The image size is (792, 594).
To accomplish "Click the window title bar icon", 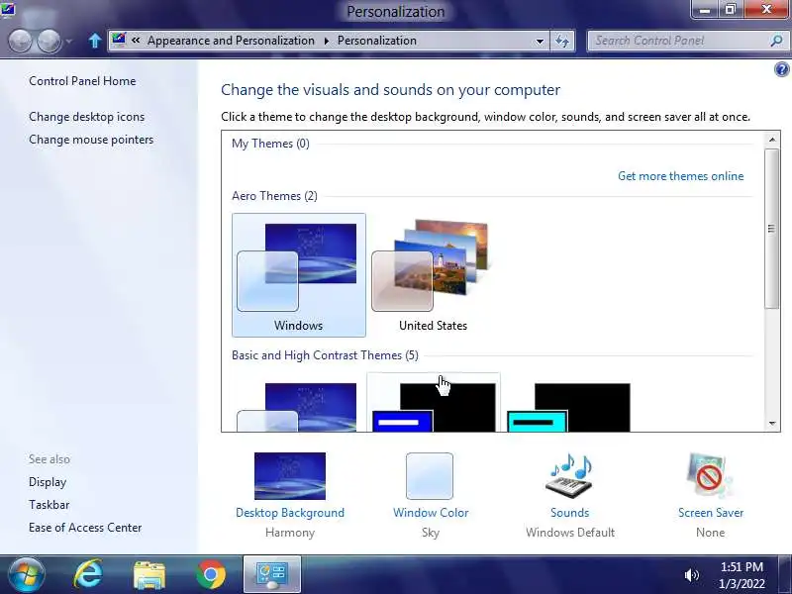I will pyautogui.click(x=8, y=9).
